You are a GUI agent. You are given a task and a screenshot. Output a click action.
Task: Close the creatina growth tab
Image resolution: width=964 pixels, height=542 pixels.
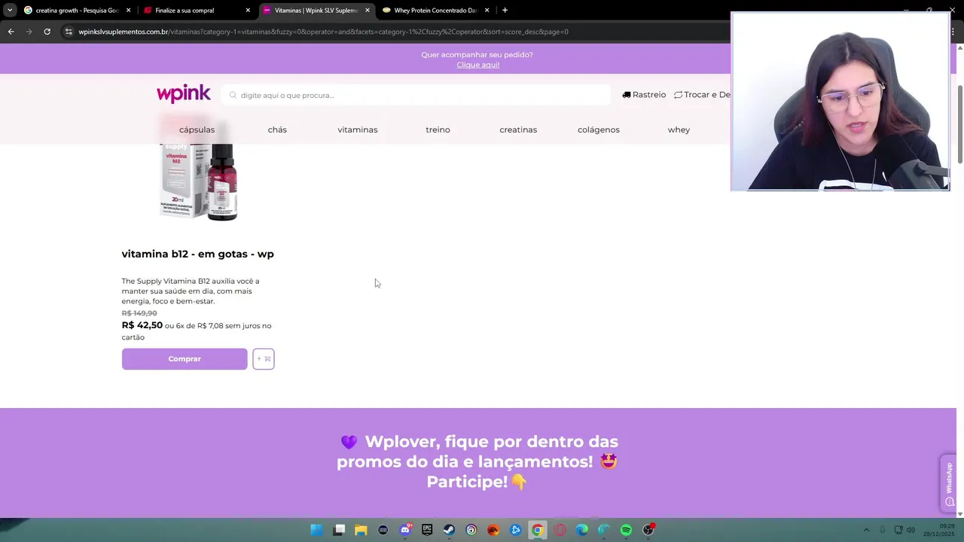coord(128,11)
